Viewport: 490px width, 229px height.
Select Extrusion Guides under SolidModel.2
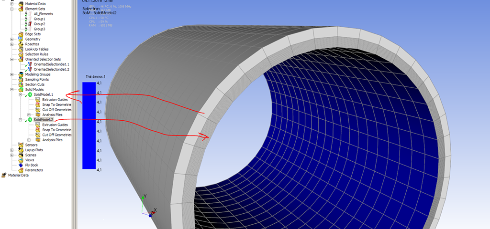coord(55,125)
